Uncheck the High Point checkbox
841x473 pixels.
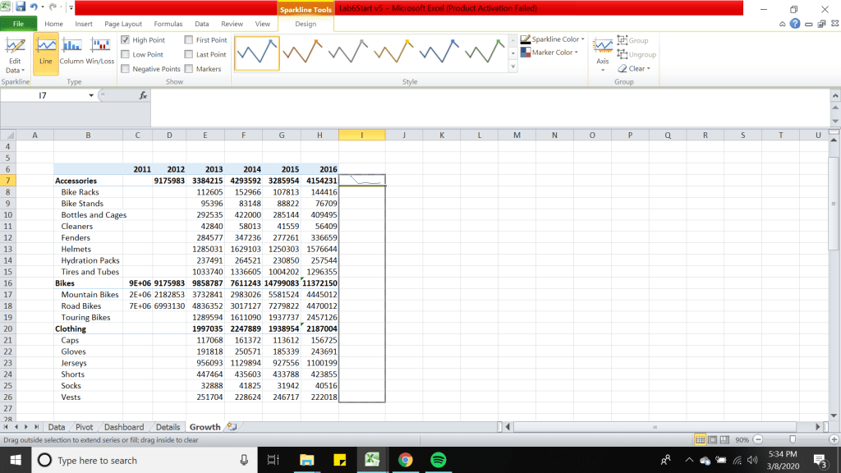point(126,39)
